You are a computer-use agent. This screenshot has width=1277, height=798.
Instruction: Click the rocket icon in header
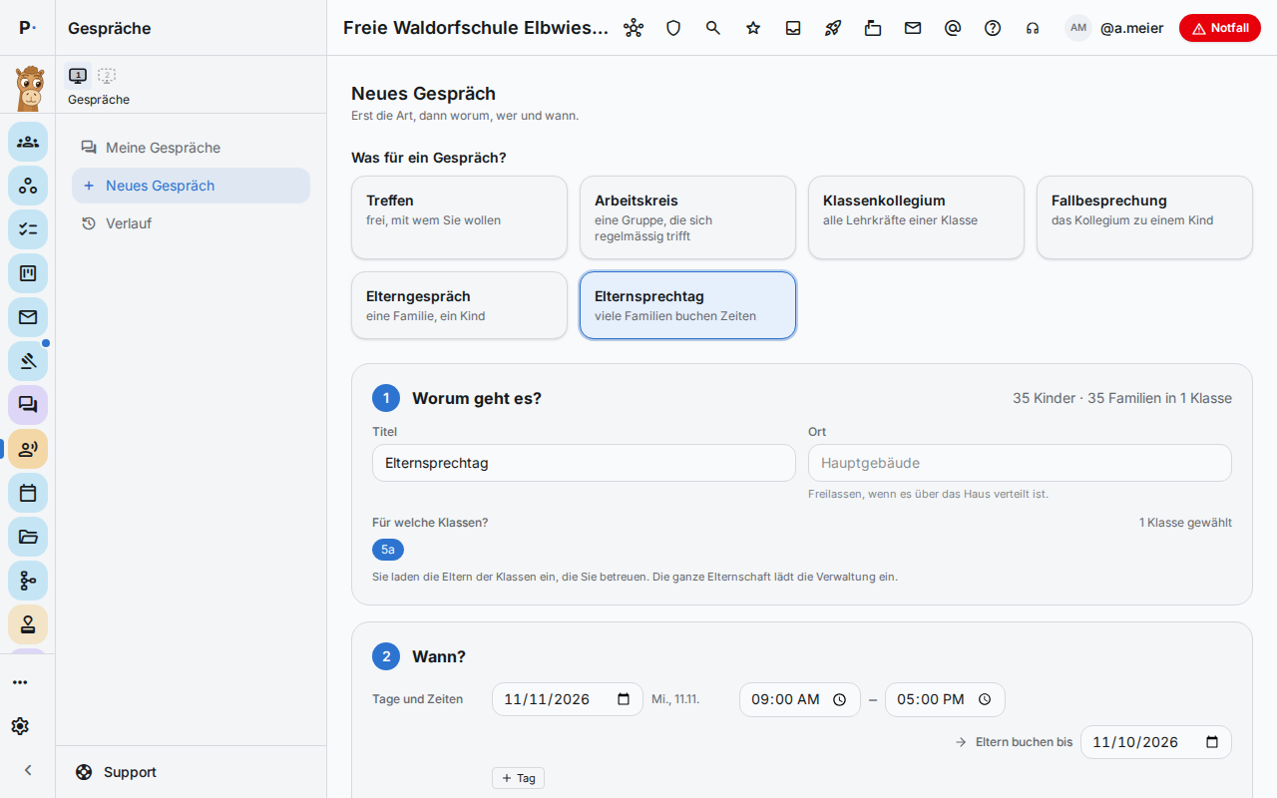pyautogui.click(x=833, y=28)
